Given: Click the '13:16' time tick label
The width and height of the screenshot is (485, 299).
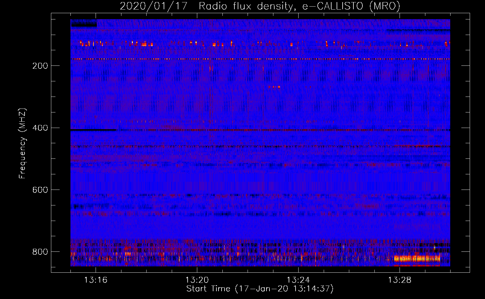Looking at the screenshot, I should coord(96,280).
